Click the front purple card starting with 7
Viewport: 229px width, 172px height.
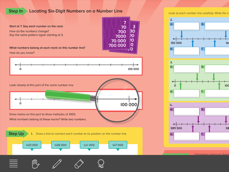pyautogui.click(x=116, y=34)
